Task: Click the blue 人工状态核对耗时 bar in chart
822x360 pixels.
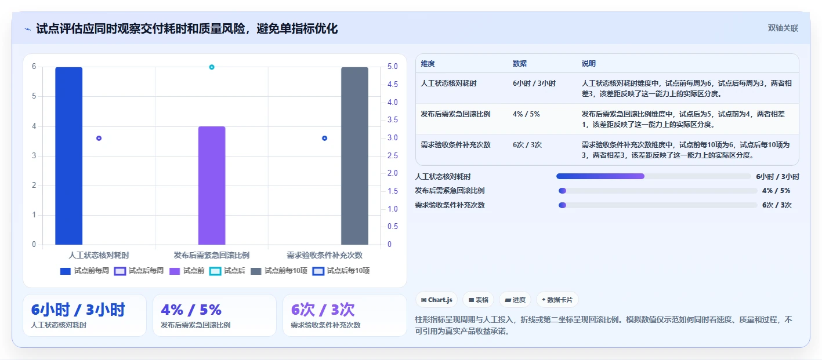Action: (68, 156)
